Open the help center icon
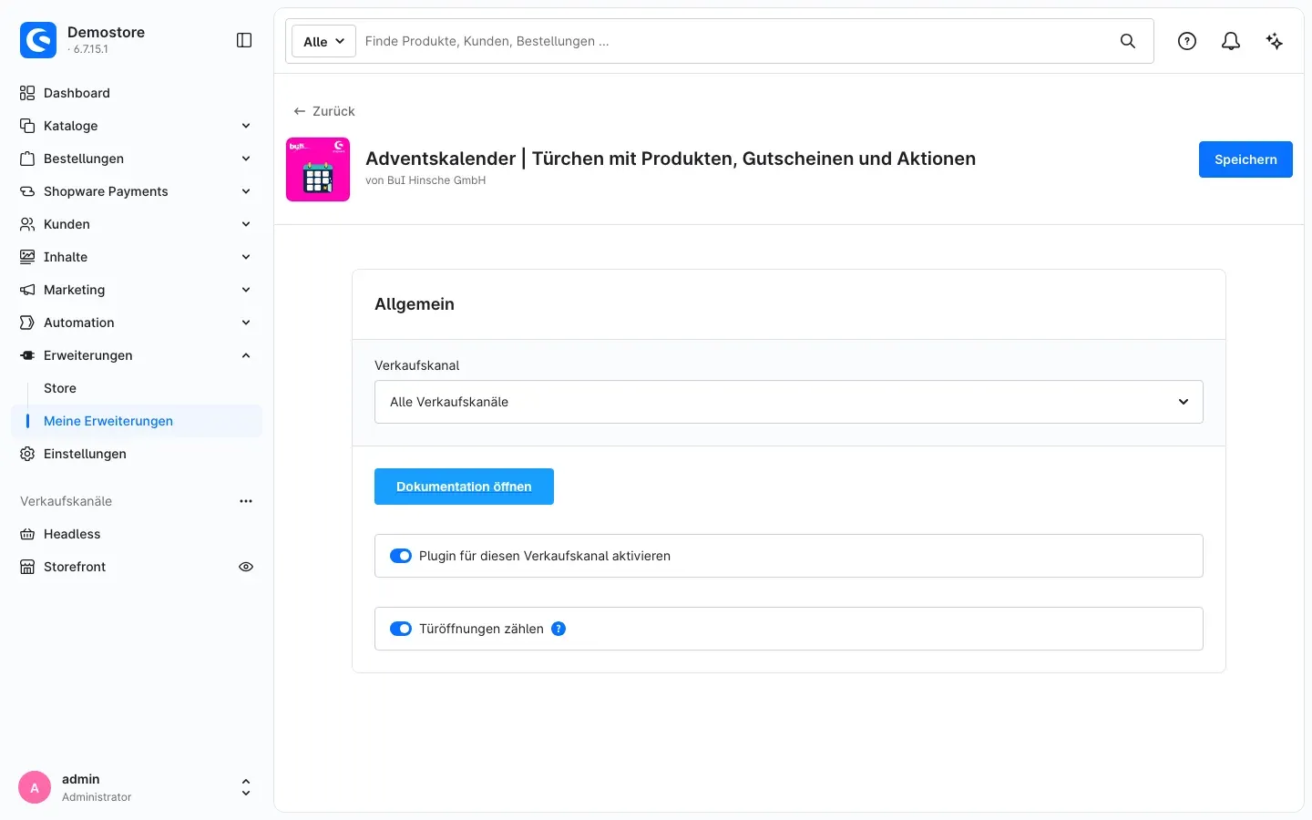The image size is (1312, 820). coord(1187,41)
